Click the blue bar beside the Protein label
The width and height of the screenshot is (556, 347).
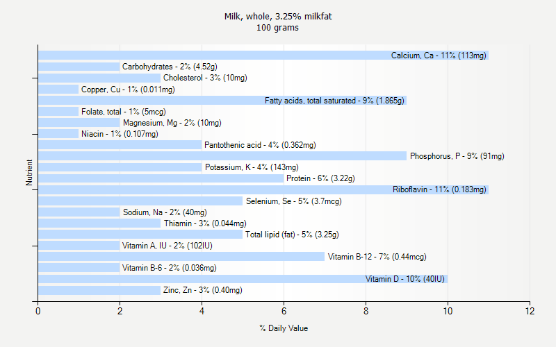click(x=161, y=178)
